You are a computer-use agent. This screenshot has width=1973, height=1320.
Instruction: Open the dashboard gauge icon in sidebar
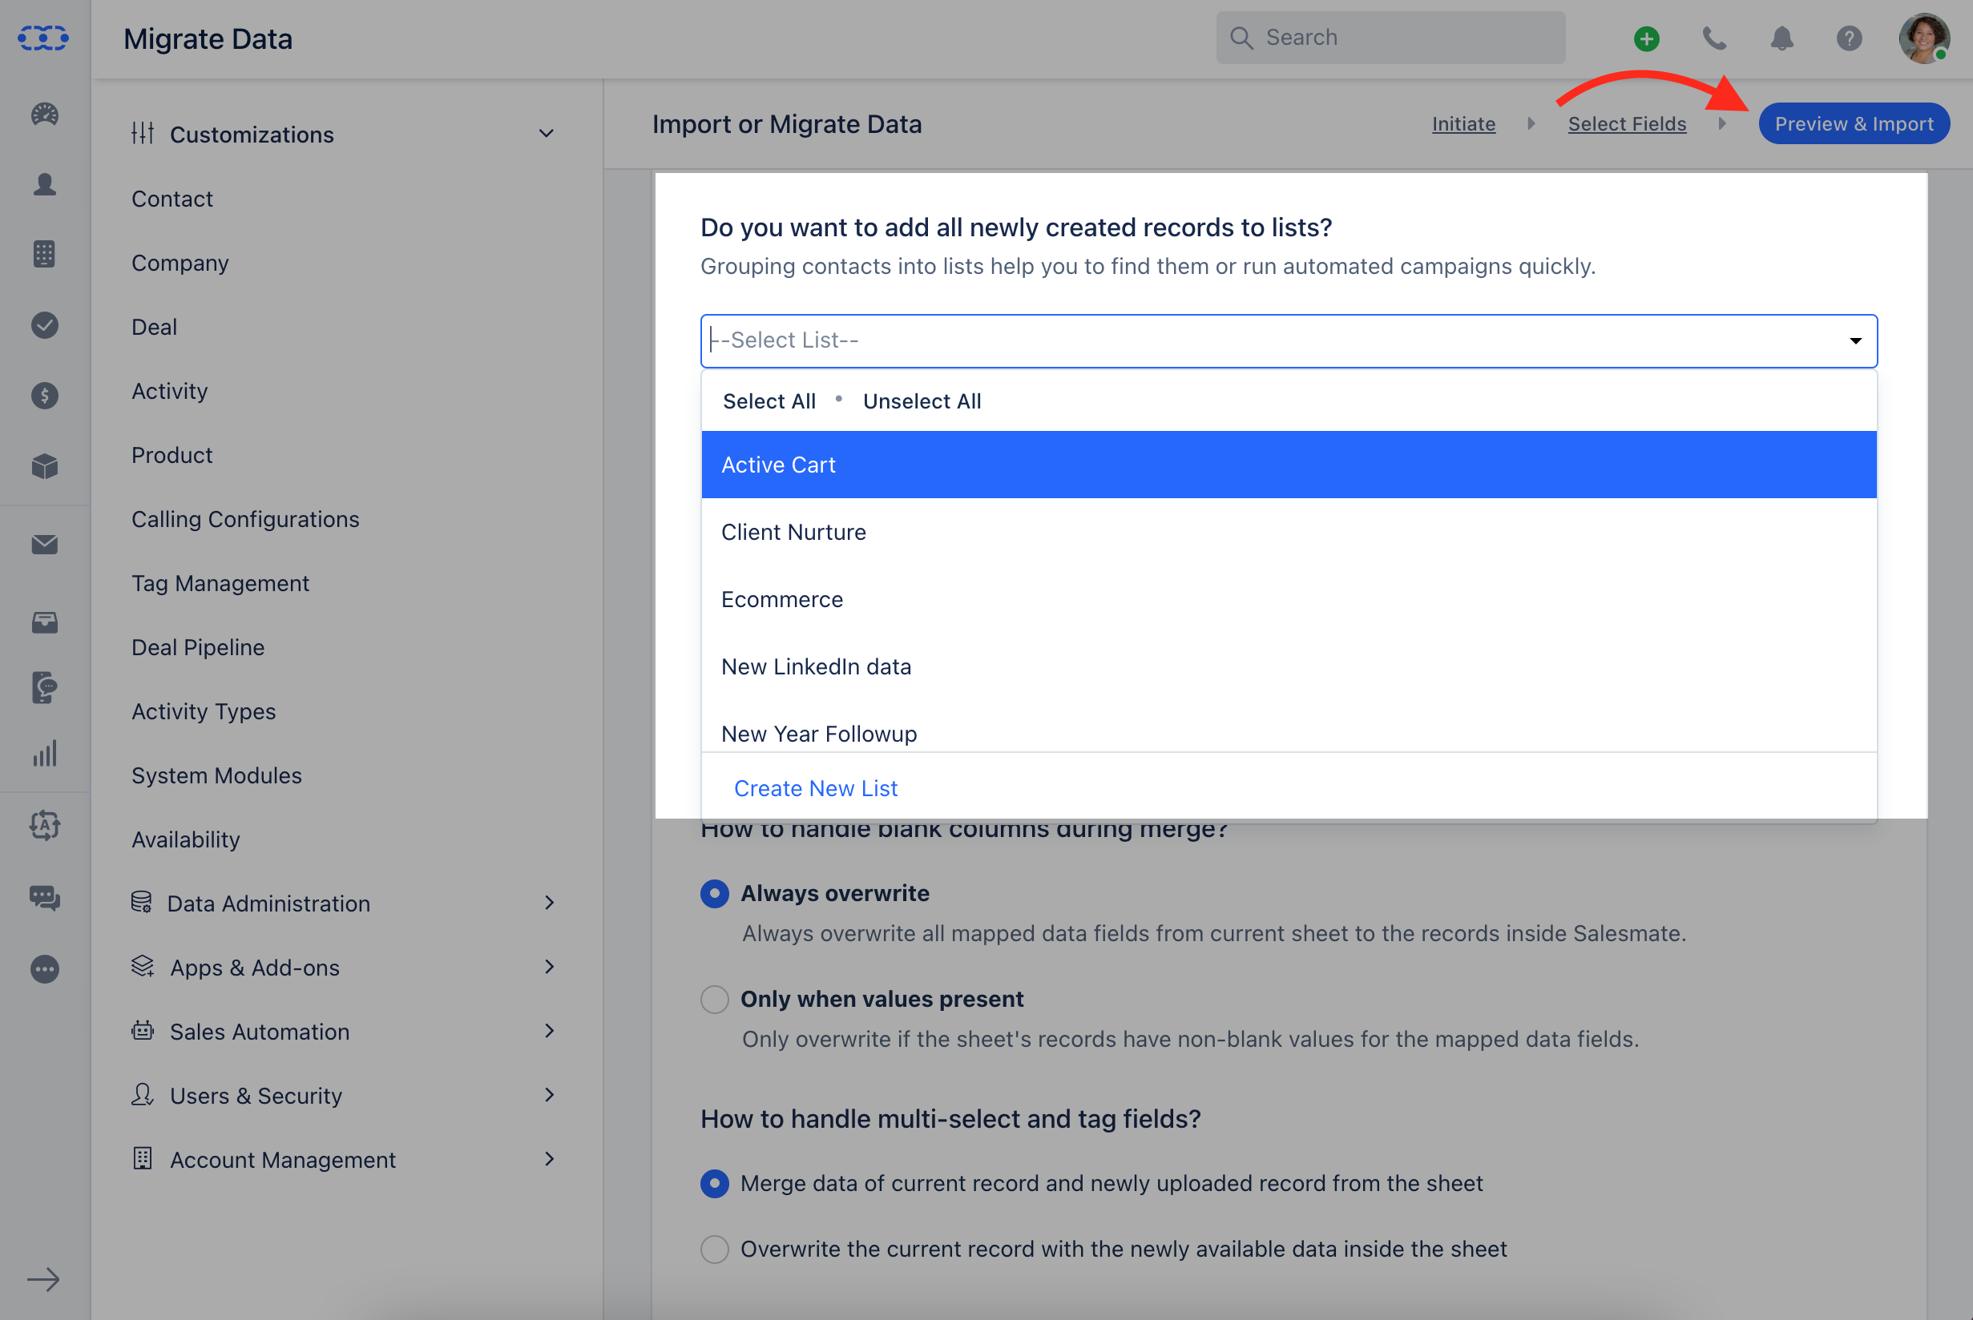pyautogui.click(x=45, y=114)
